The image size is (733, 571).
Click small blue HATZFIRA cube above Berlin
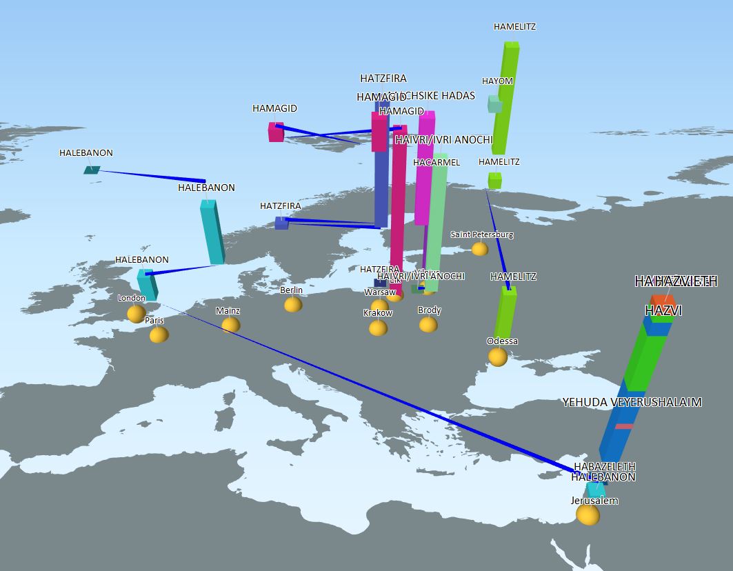(281, 223)
